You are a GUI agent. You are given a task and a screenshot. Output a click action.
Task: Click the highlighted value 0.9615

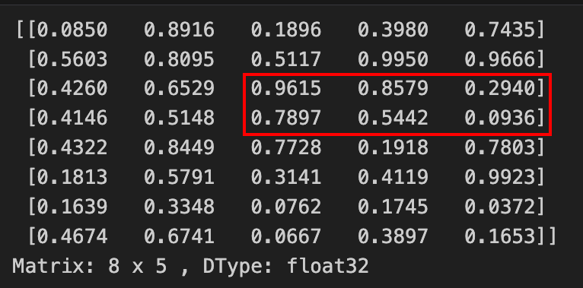(x=285, y=89)
